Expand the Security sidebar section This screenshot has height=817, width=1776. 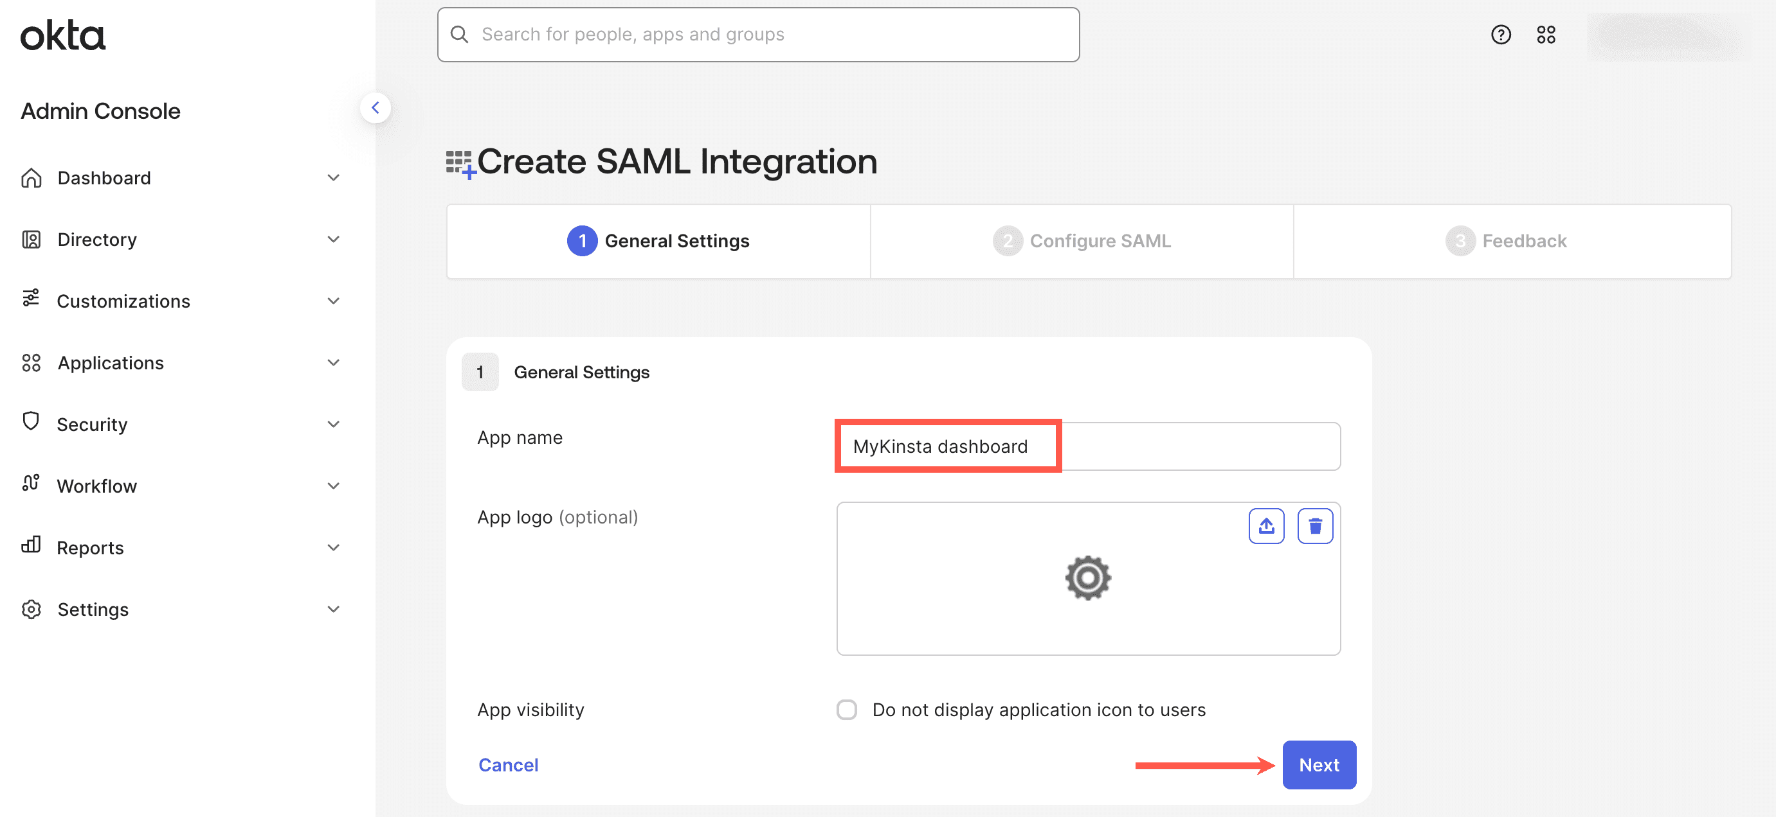click(333, 424)
